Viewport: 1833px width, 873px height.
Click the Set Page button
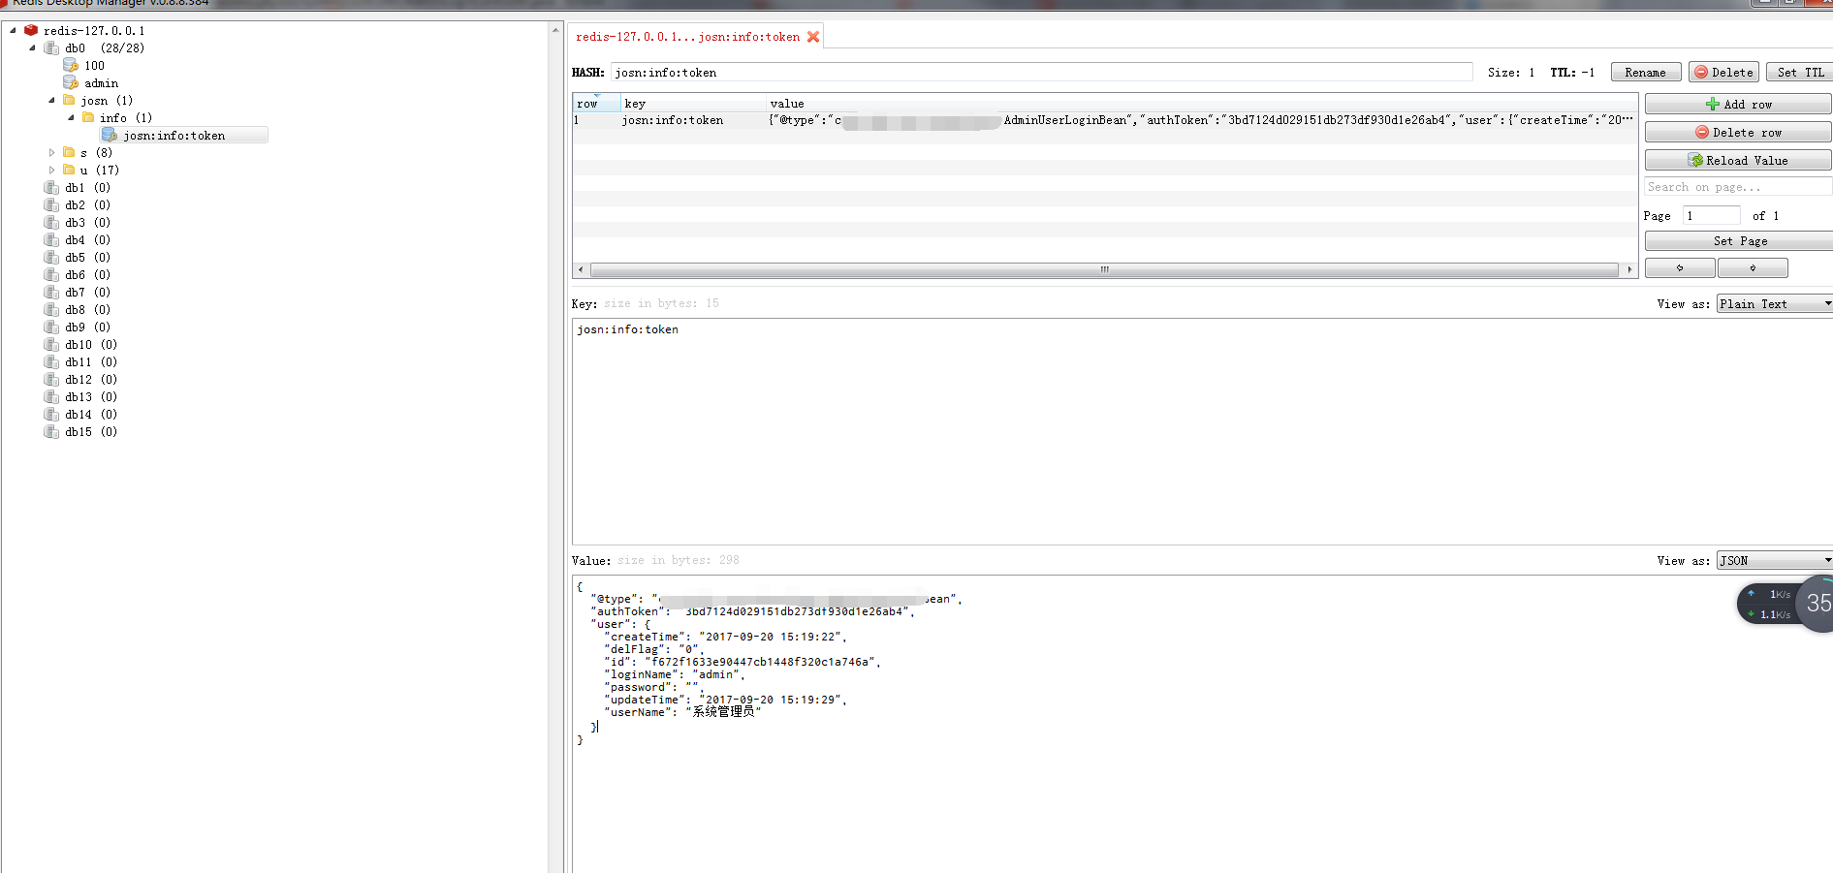1738,240
